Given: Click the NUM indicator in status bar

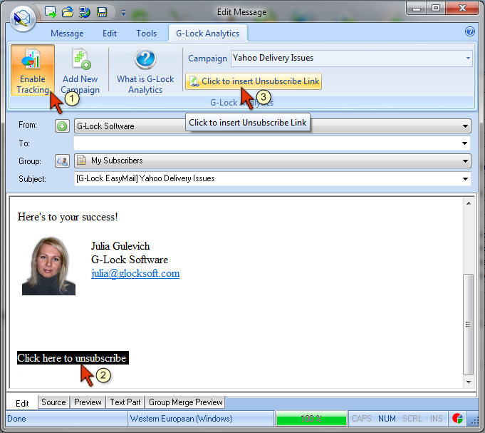Looking at the screenshot, I should coord(387,419).
